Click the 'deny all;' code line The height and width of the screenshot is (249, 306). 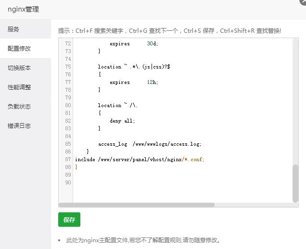122,121
